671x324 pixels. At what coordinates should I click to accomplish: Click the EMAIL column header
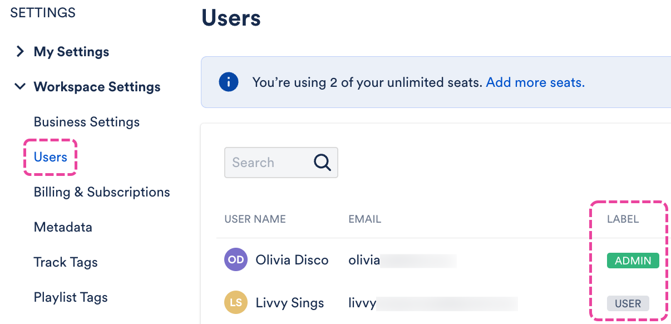364,219
